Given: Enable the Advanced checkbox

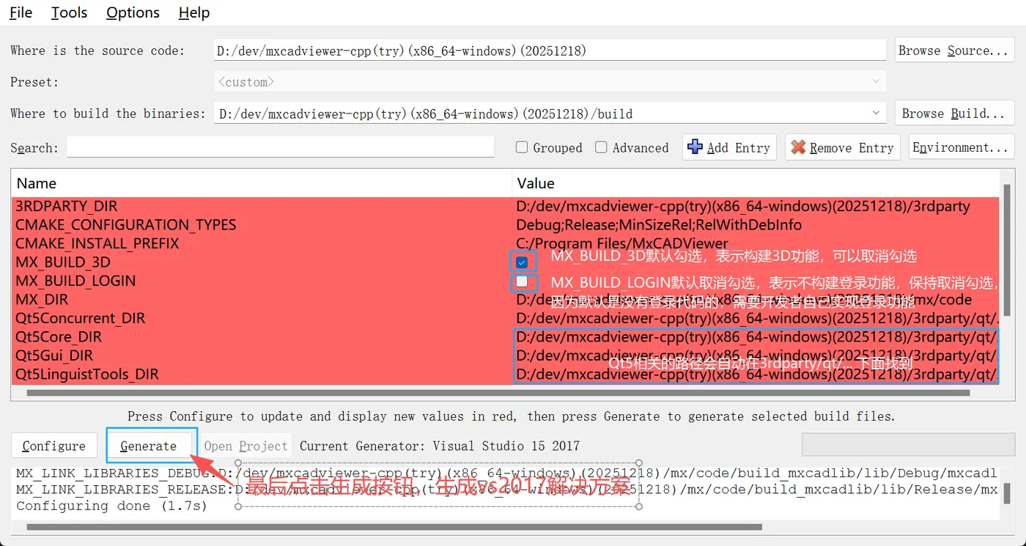Looking at the screenshot, I should (601, 147).
